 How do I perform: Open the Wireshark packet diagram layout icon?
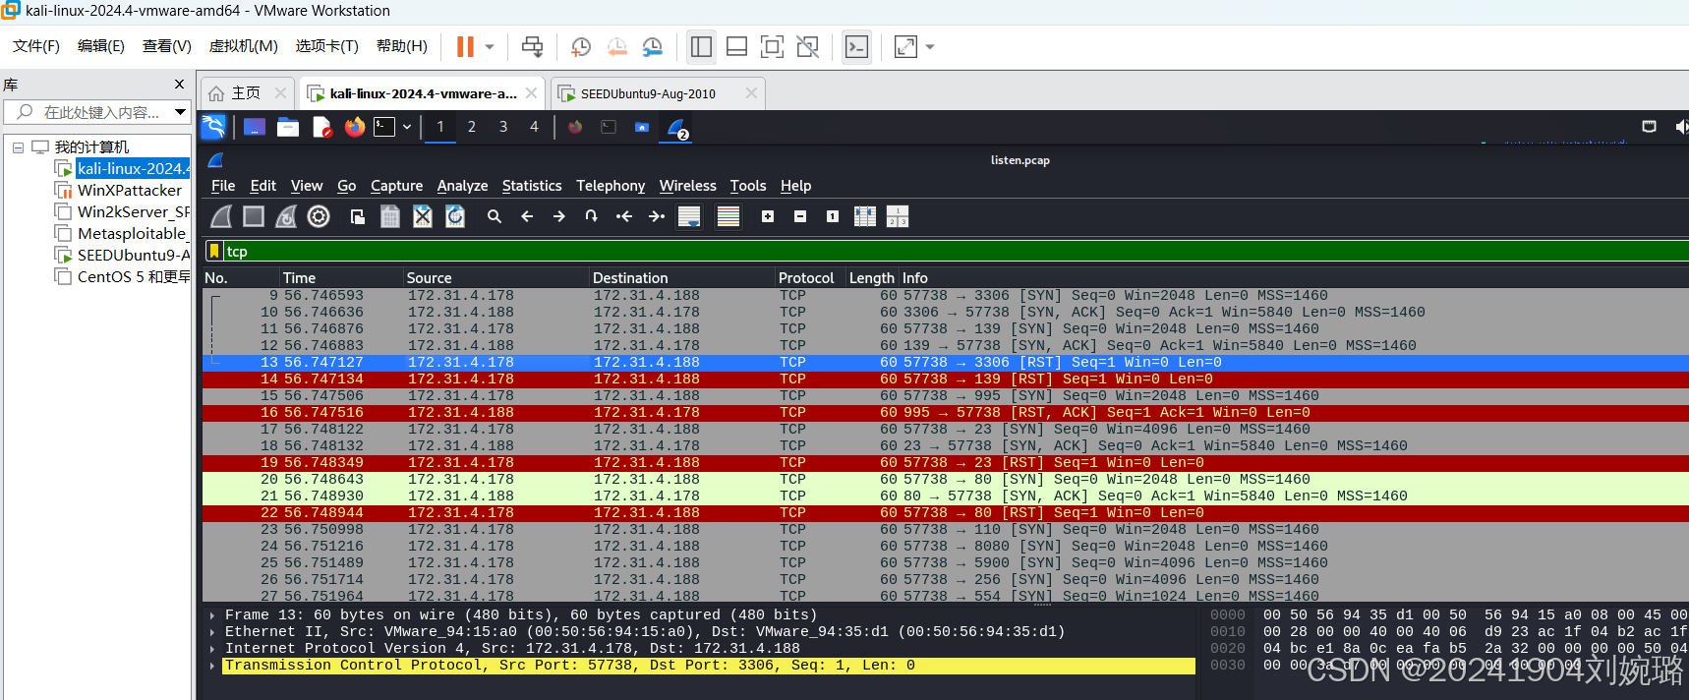(898, 216)
